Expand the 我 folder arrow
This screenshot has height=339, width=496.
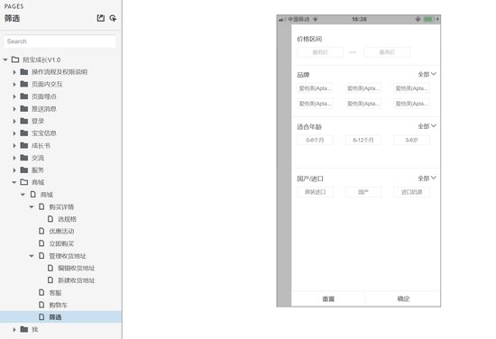[x=14, y=329]
